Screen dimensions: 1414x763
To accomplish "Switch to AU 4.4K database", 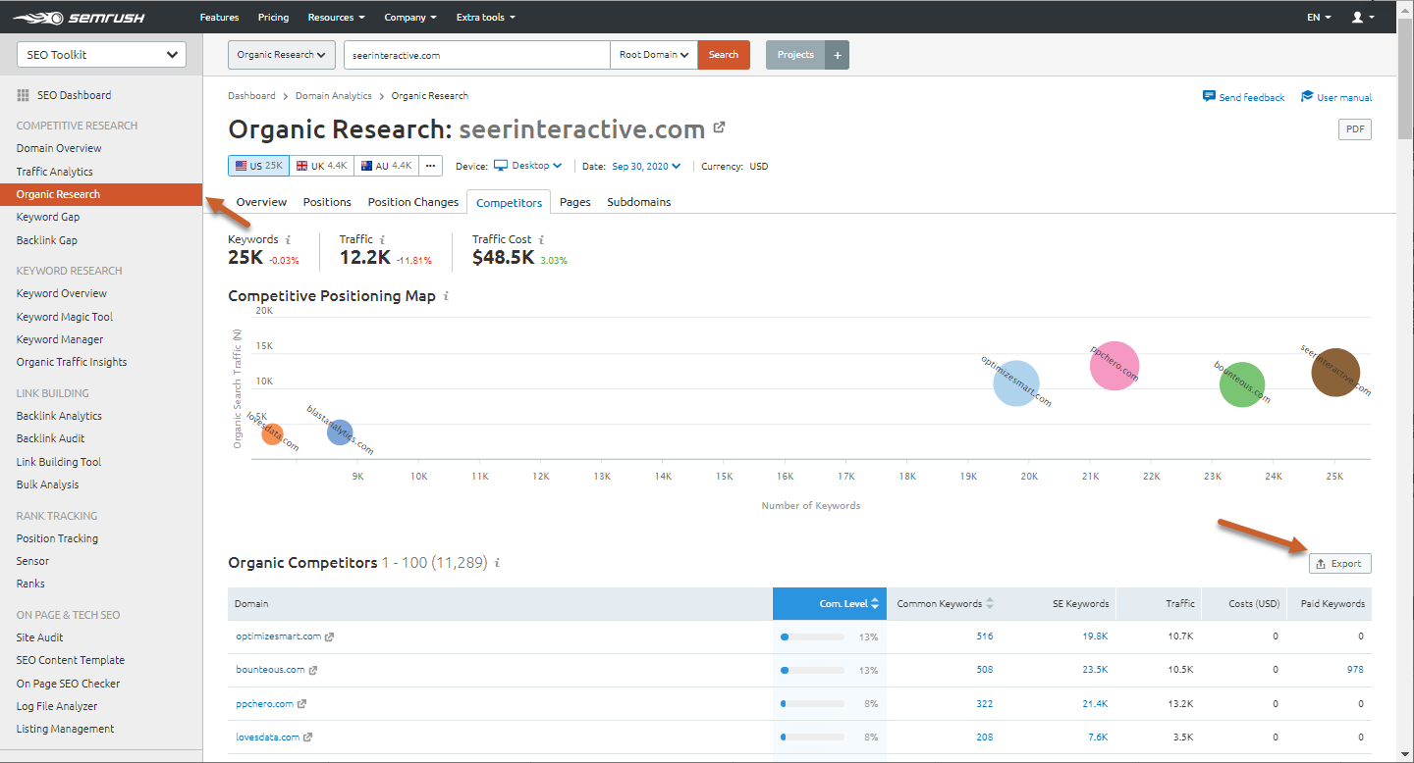I will pyautogui.click(x=386, y=166).
